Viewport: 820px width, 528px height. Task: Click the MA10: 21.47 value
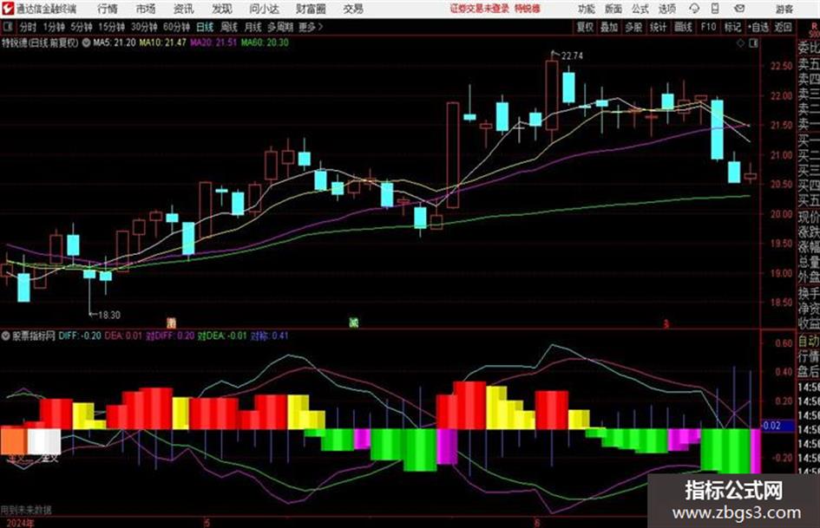(x=162, y=42)
